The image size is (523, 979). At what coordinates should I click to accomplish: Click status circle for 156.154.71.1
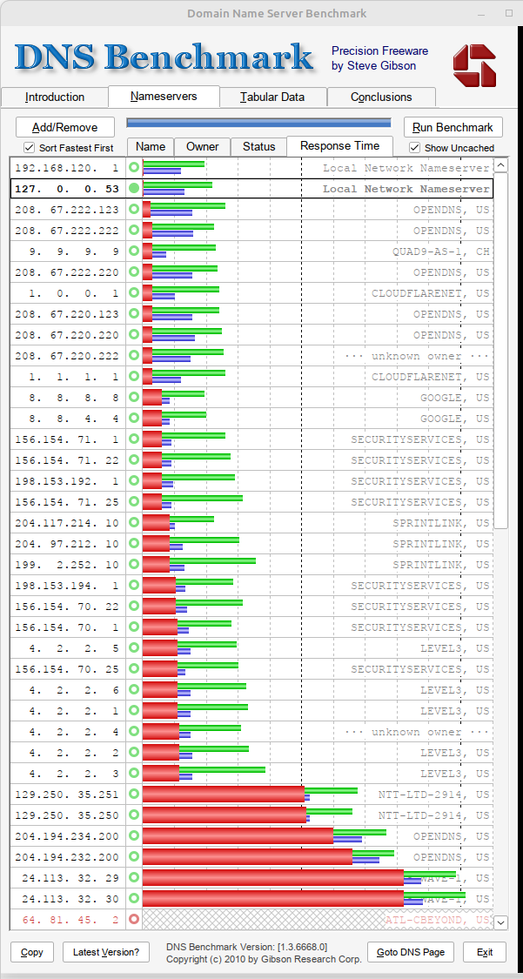pos(133,439)
